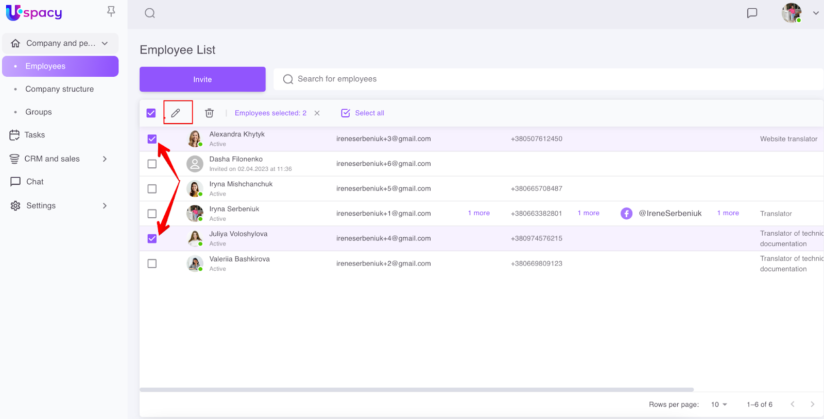The height and width of the screenshot is (419, 824).
Task: Focus the Search for employees field
Action: (546, 79)
